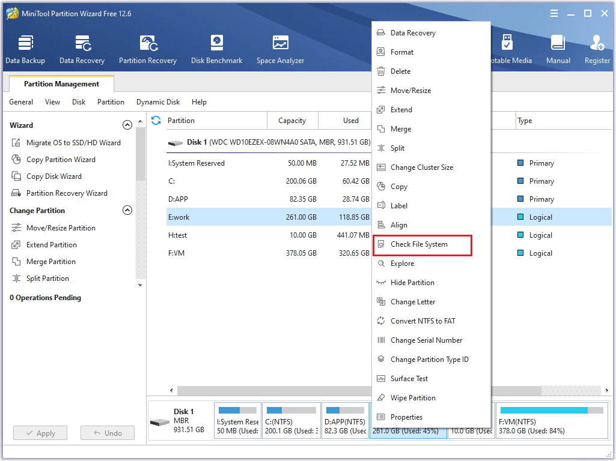The width and height of the screenshot is (616, 461).
Task: Choose Check File System from the context menu
Action: click(x=419, y=244)
